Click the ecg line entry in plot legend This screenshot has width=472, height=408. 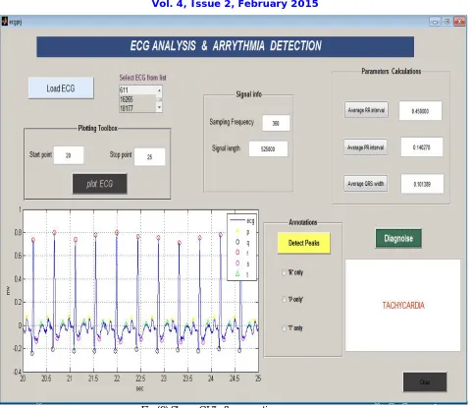tap(242, 220)
